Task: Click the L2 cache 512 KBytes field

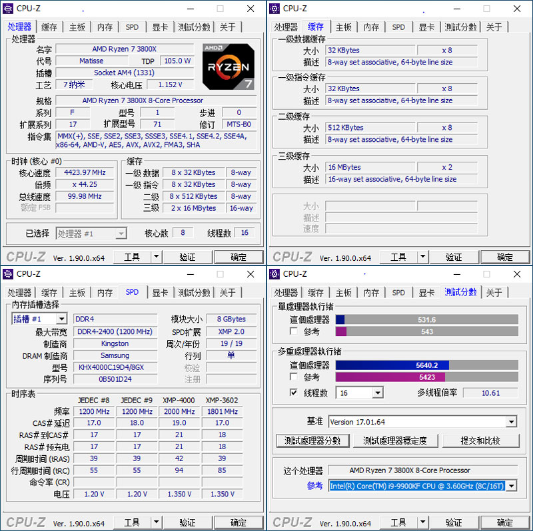Action: pos(370,127)
